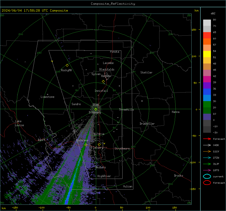Click the light grey swatch between 80 and 70 dBZ
Screen dimensions: 226x211
click(207, 23)
